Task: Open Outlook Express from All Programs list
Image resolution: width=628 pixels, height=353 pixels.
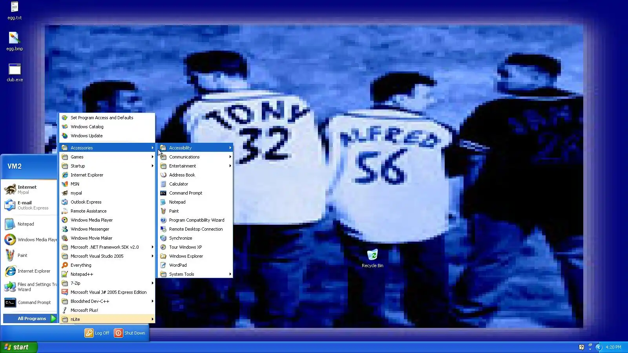Action: pos(107,202)
